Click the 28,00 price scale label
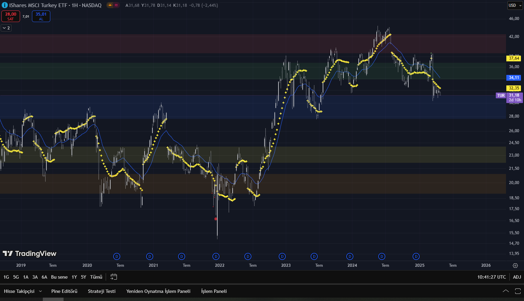 pyautogui.click(x=514, y=116)
